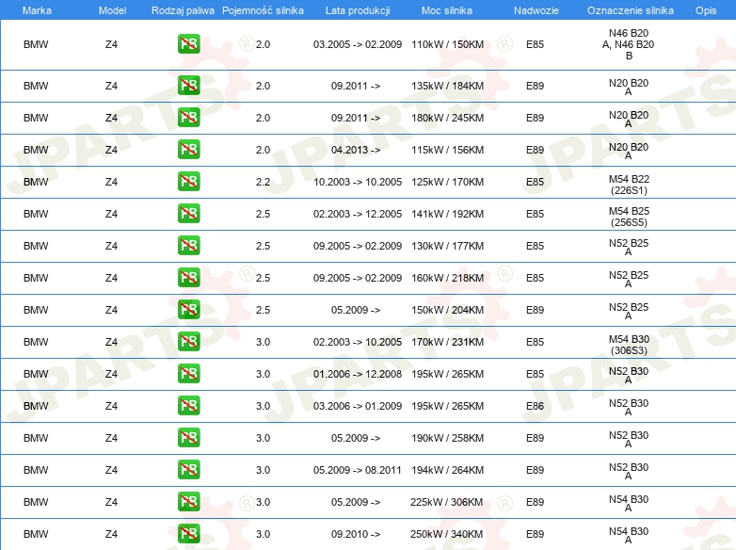Select the 170kW / 231KM power cell

coord(447,342)
